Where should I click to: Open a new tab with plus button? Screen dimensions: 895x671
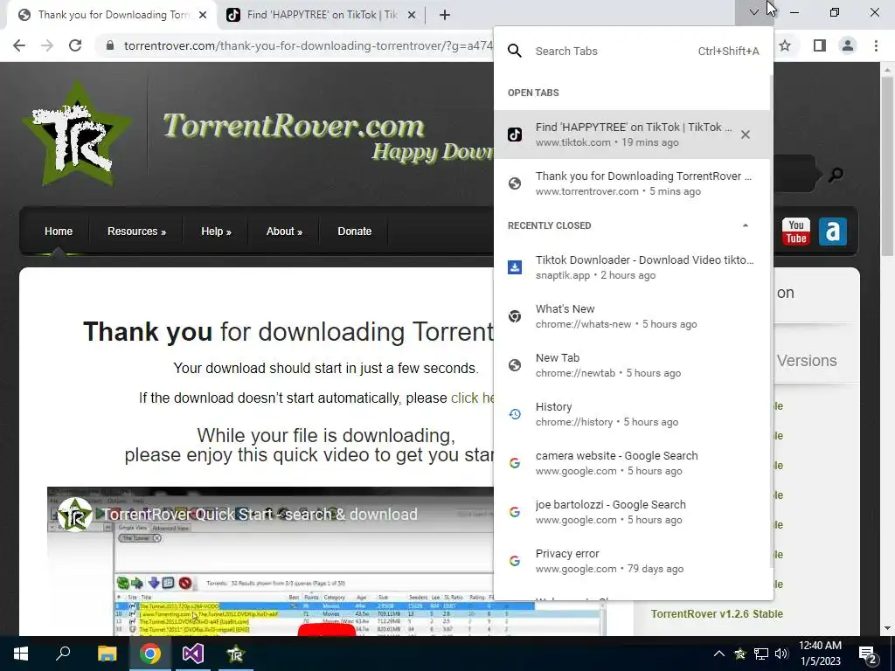(445, 15)
